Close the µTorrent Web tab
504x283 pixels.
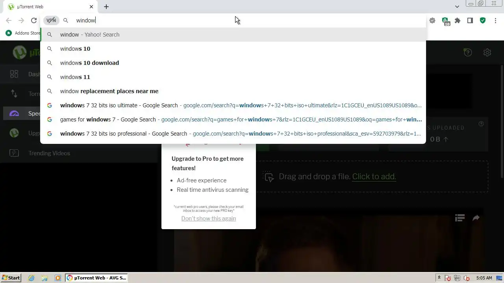coord(91,7)
